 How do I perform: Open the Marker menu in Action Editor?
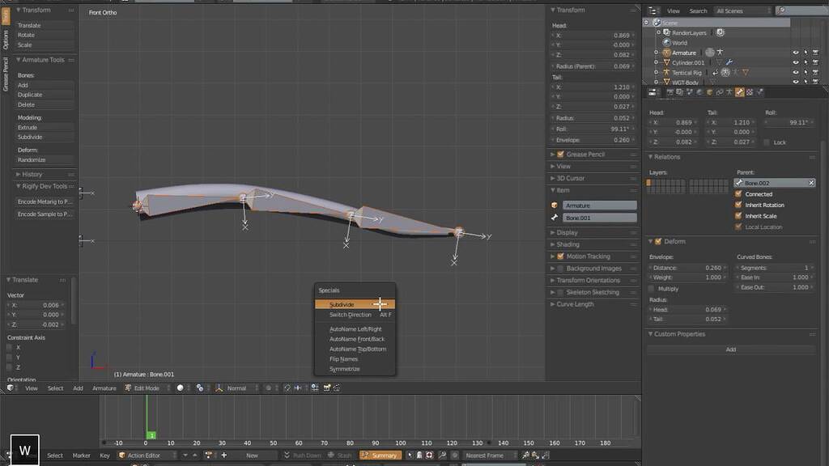pyautogui.click(x=82, y=455)
